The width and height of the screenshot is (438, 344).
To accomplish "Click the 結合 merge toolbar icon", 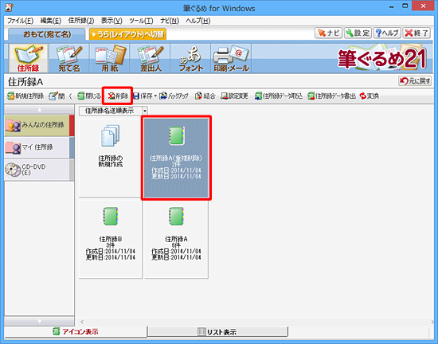I will [x=205, y=96].
